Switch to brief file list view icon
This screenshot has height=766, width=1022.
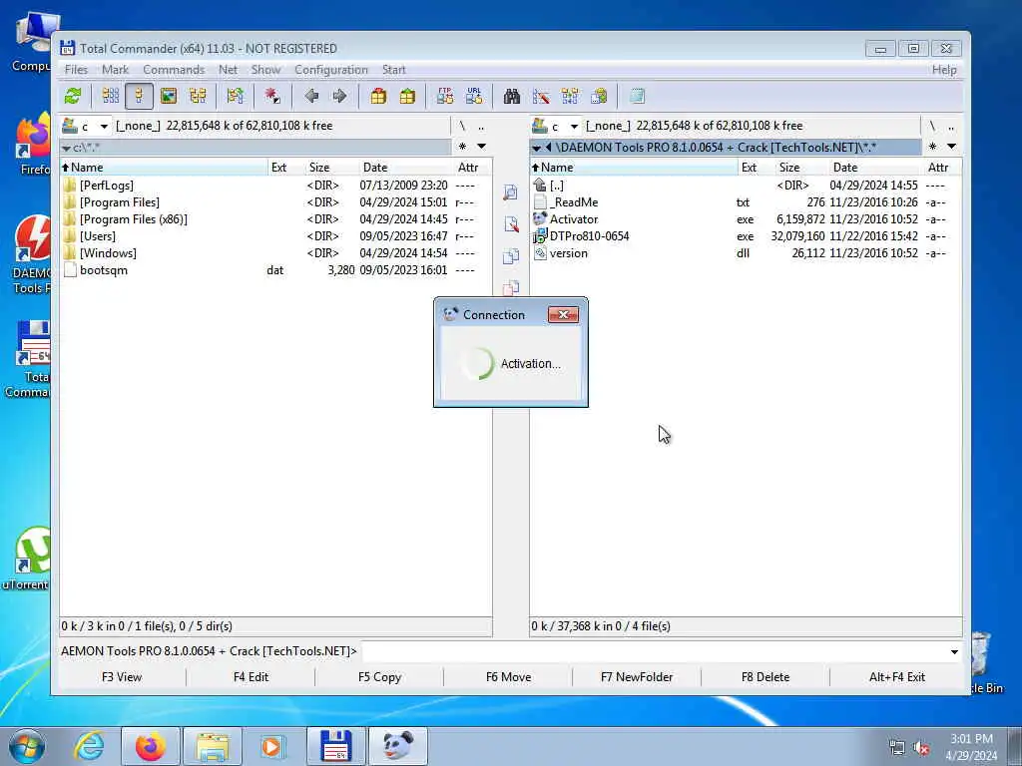pos(111,97)
